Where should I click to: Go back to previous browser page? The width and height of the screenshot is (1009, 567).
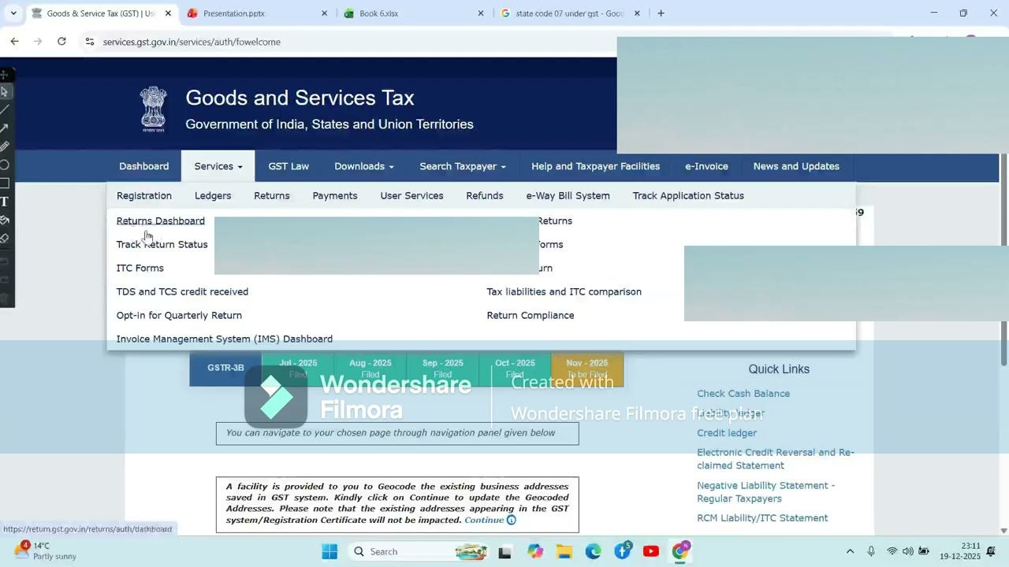(14, 42)
